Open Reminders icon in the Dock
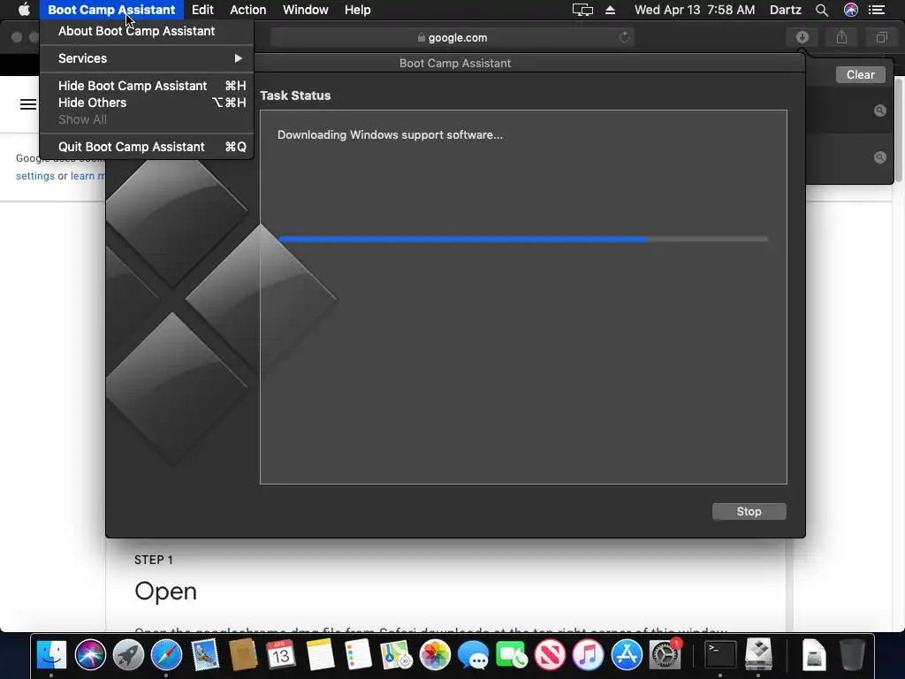The height and width of the screenshot is (679, 905). [x=358, y=655]
